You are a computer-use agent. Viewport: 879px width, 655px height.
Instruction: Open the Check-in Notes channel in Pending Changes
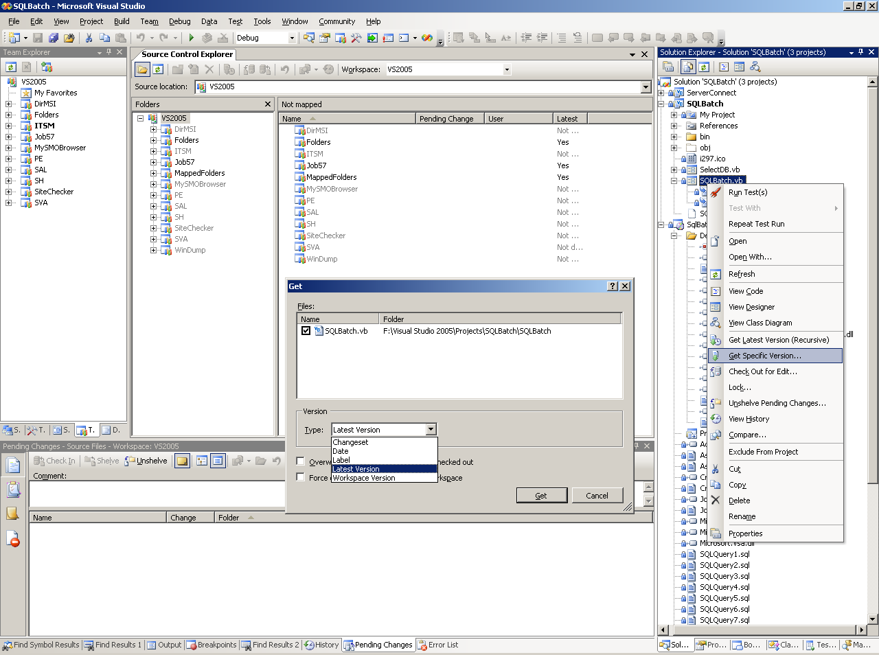click(13, 514)
